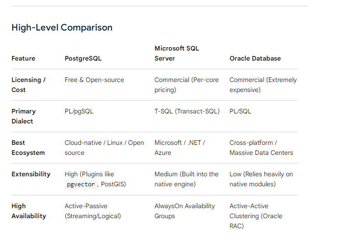This screenshot has height=251, width=337.
Task: Select the Oracle Database column header
Action: coord(255,58)
